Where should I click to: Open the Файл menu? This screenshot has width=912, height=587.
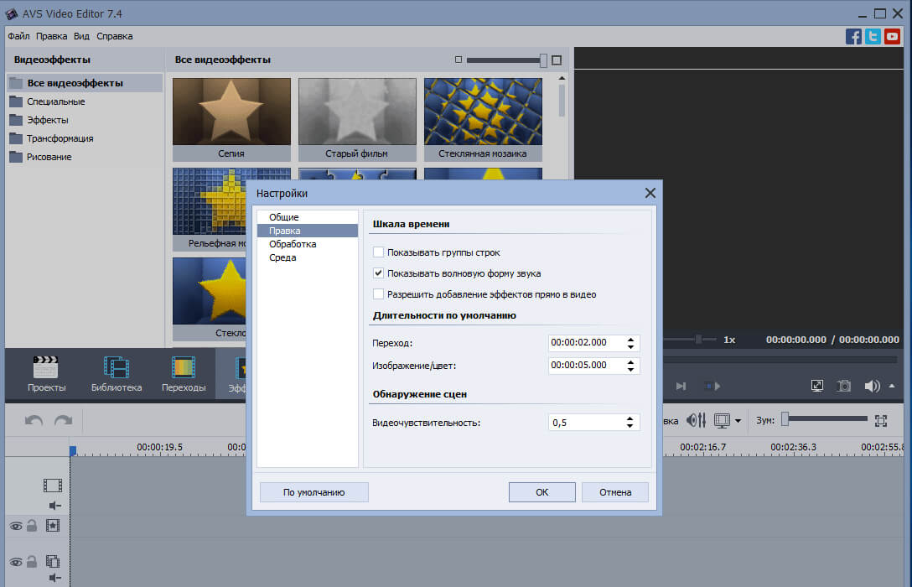[18, 36]
